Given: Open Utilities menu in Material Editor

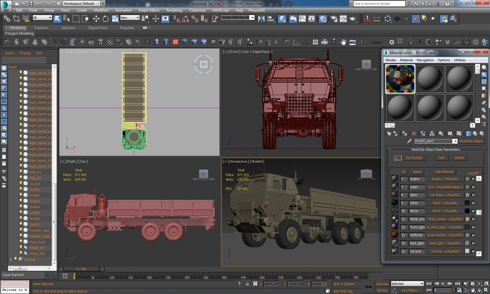Looking at the screenshot, I should coord(460,60).
